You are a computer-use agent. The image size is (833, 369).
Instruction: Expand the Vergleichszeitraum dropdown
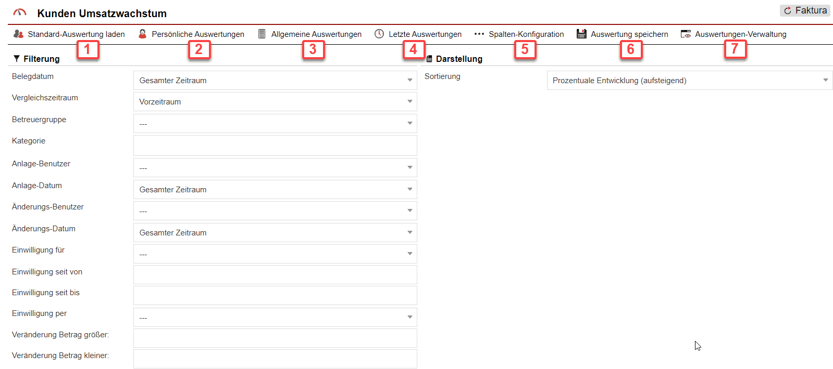275,102
